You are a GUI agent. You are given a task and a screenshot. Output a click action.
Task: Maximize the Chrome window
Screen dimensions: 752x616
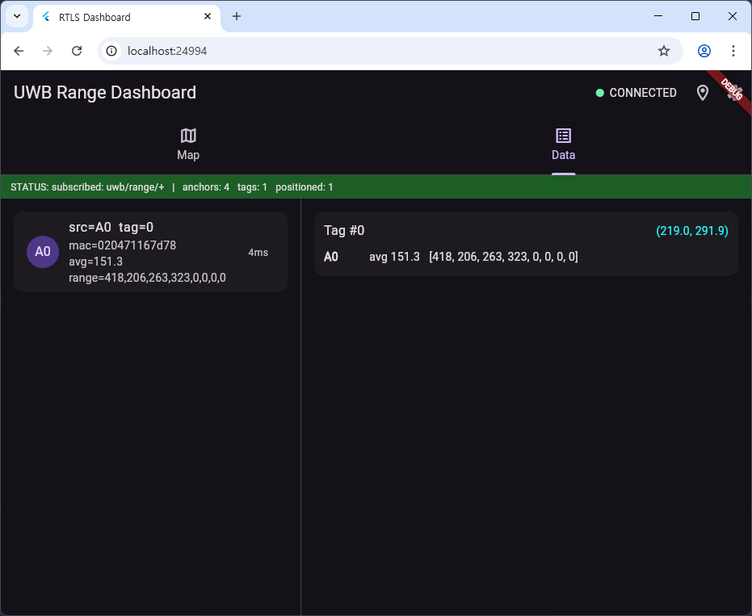click(x=695, y=16)
